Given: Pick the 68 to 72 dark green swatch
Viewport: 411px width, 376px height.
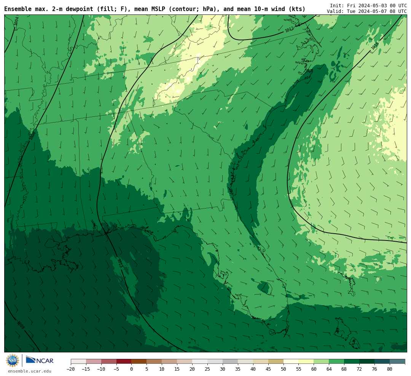Looking at the screenshot, I should tap(352, 362).
